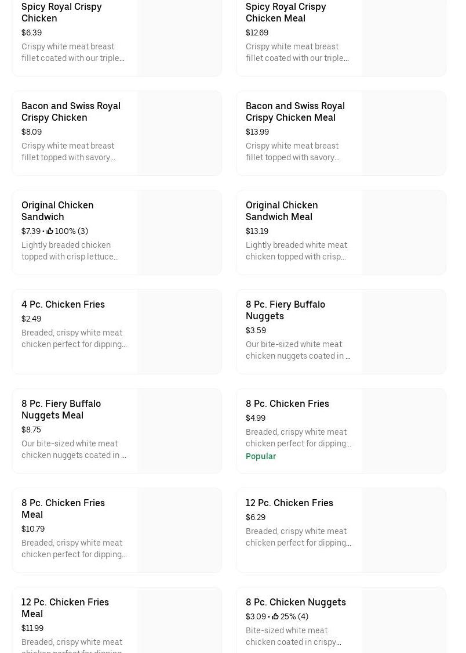This screenshot has height=653, width=466.
Task: Choose Bacon and Swiss Royal Crispy Chicken Meal
Action: tap(295, 111)
